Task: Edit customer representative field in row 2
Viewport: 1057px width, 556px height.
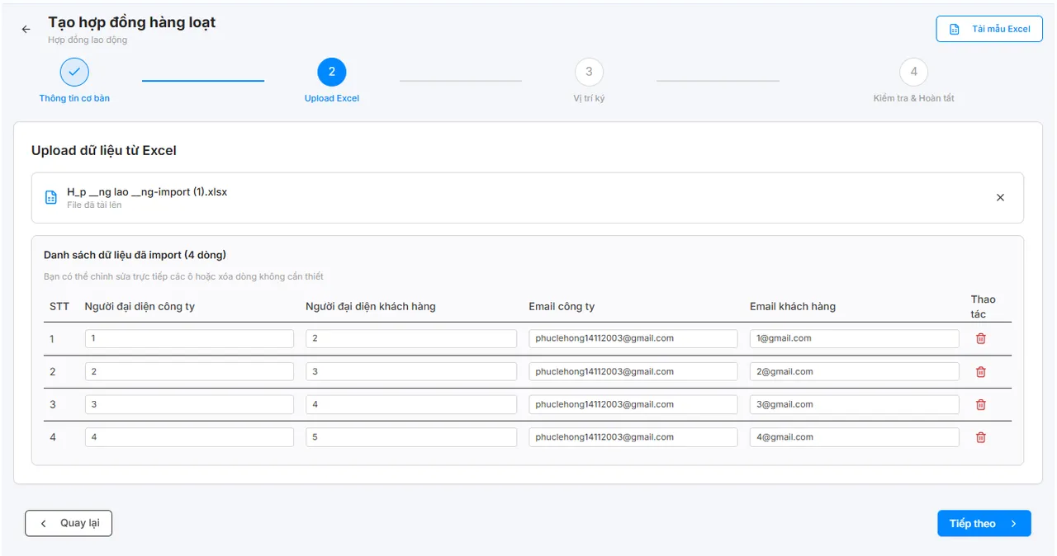Action: (410, 372)
